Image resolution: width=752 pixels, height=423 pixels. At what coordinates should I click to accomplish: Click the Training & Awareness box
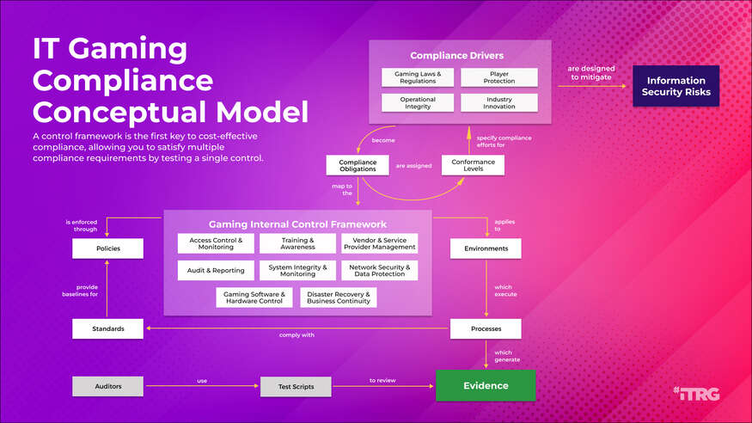[298, 243]
